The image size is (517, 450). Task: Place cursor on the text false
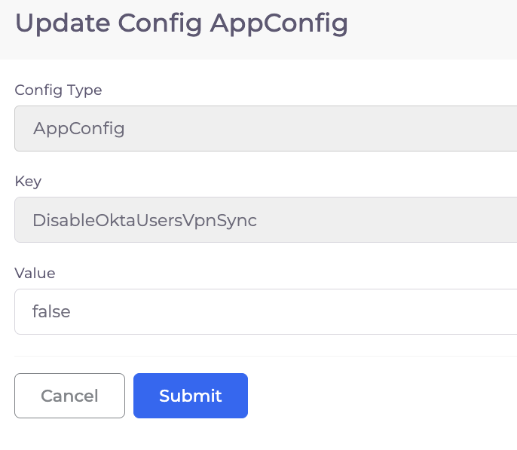[x=51, y=311]
